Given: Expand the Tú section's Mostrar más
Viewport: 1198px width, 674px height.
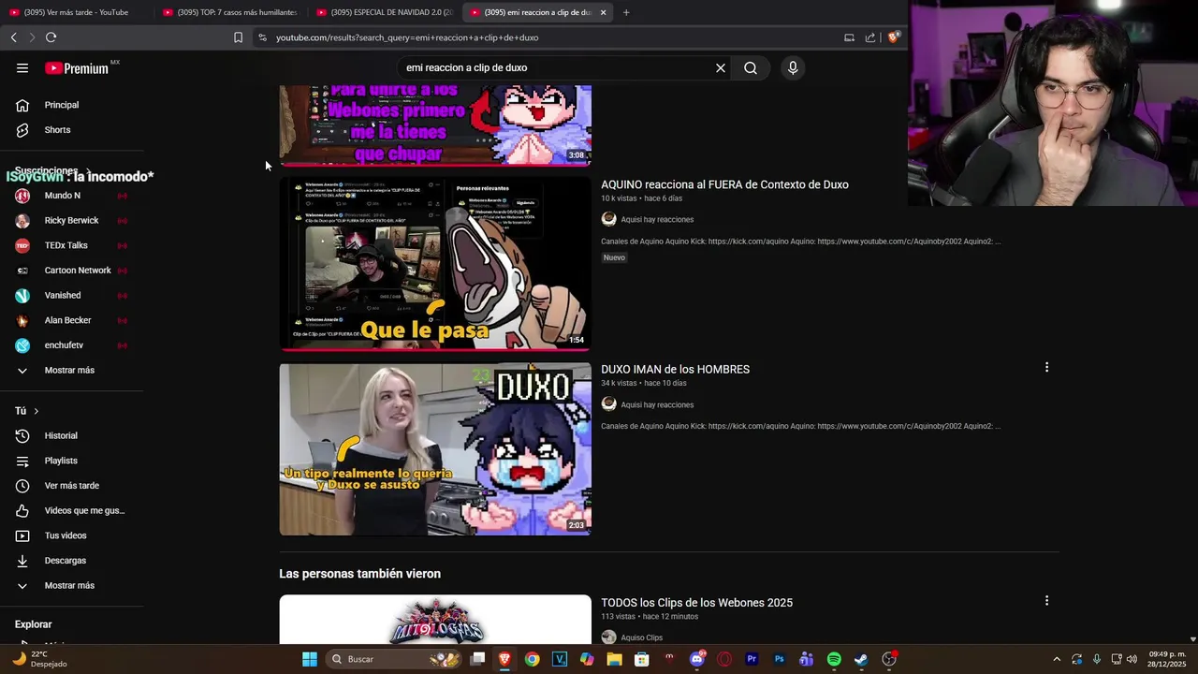Looking at the screenshot, I should 71,585.
